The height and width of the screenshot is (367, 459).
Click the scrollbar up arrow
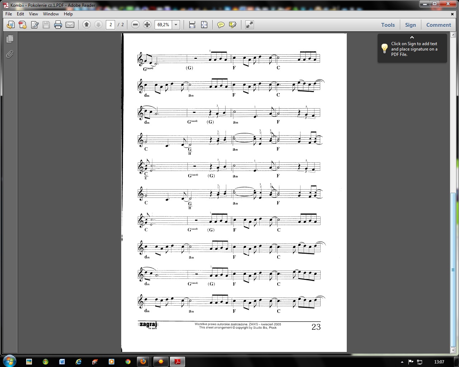click(453, 35)
